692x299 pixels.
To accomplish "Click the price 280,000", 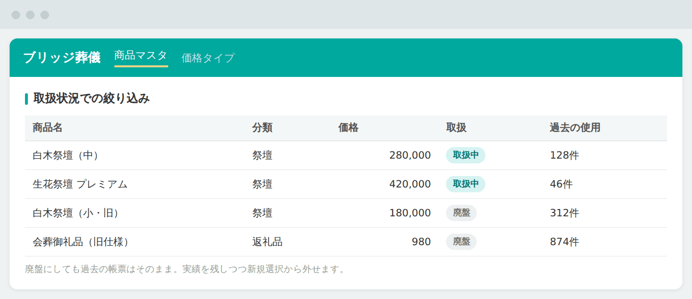I will [410, 155].
